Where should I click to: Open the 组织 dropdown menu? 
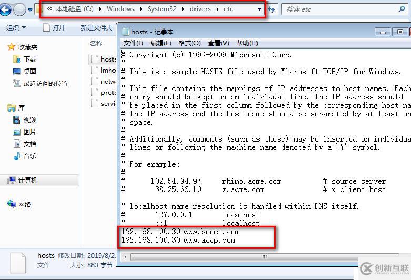click(16, 27)
